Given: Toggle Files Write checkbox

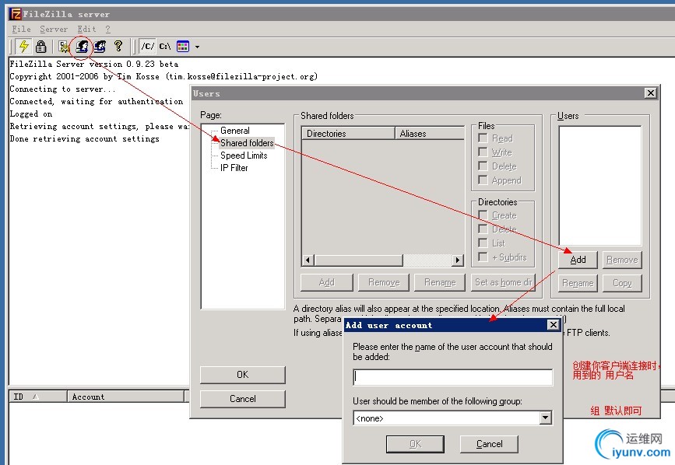Looking at the screenshot, I should click(x=483, y=152).
